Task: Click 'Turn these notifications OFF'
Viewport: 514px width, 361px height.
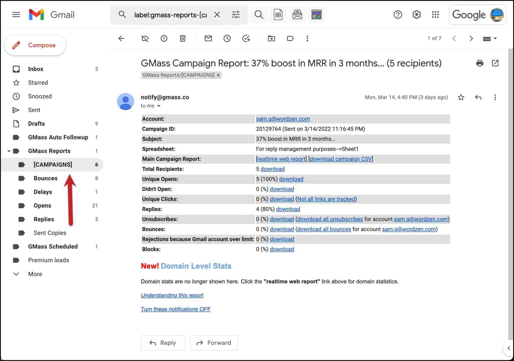Action: click(175, 309)
